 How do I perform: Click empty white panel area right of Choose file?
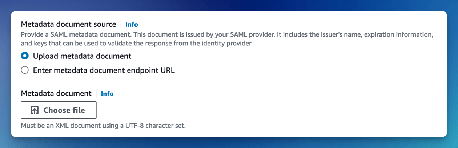(269, 110)
